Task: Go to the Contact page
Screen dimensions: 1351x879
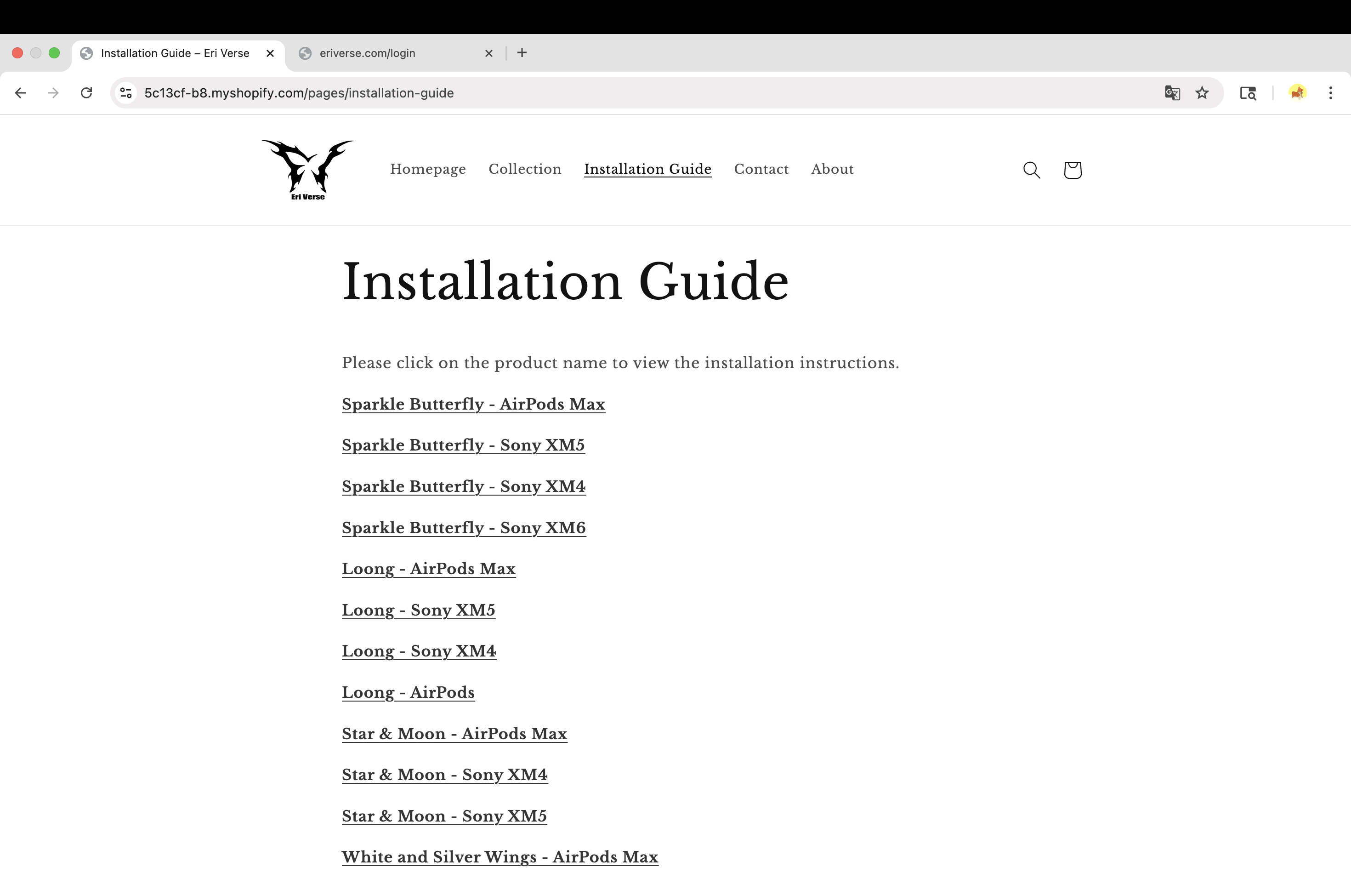Action: tap(761, 169)
